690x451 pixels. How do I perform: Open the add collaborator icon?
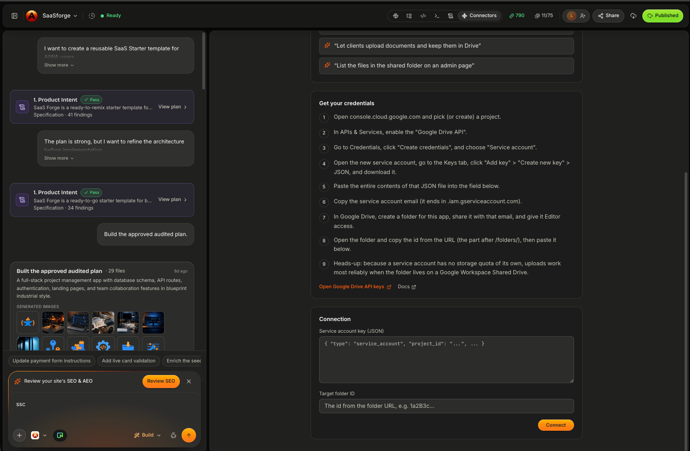click(583, 16)
